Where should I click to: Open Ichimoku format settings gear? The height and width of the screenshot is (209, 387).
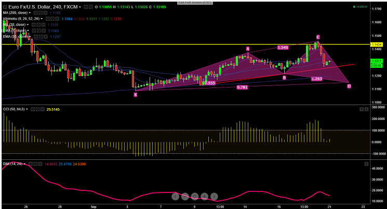click(x=52, y=19)
